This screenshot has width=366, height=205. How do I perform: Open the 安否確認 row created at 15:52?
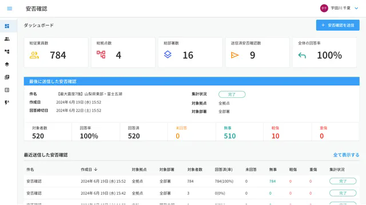point(192,181)
